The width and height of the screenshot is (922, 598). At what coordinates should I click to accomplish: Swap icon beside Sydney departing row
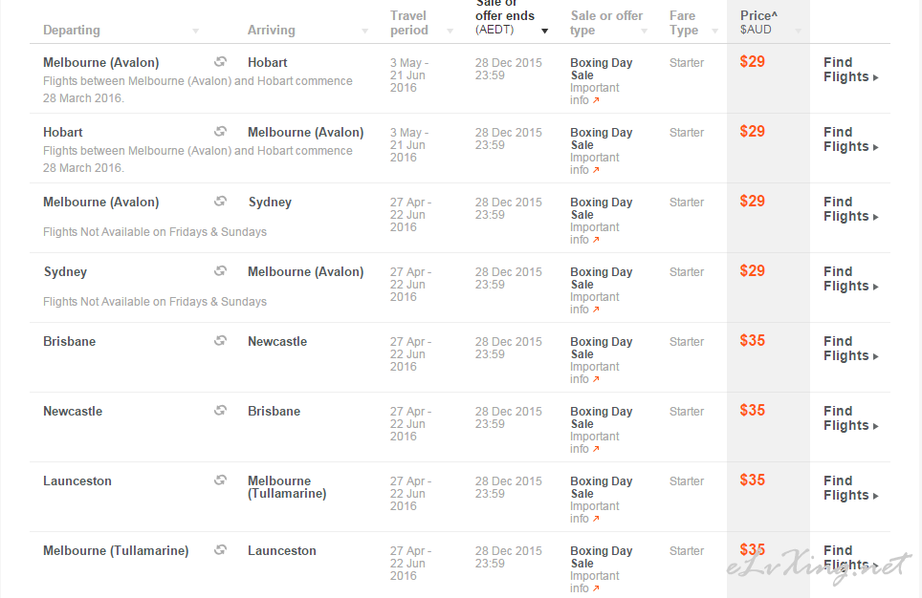tap(221, 270)
